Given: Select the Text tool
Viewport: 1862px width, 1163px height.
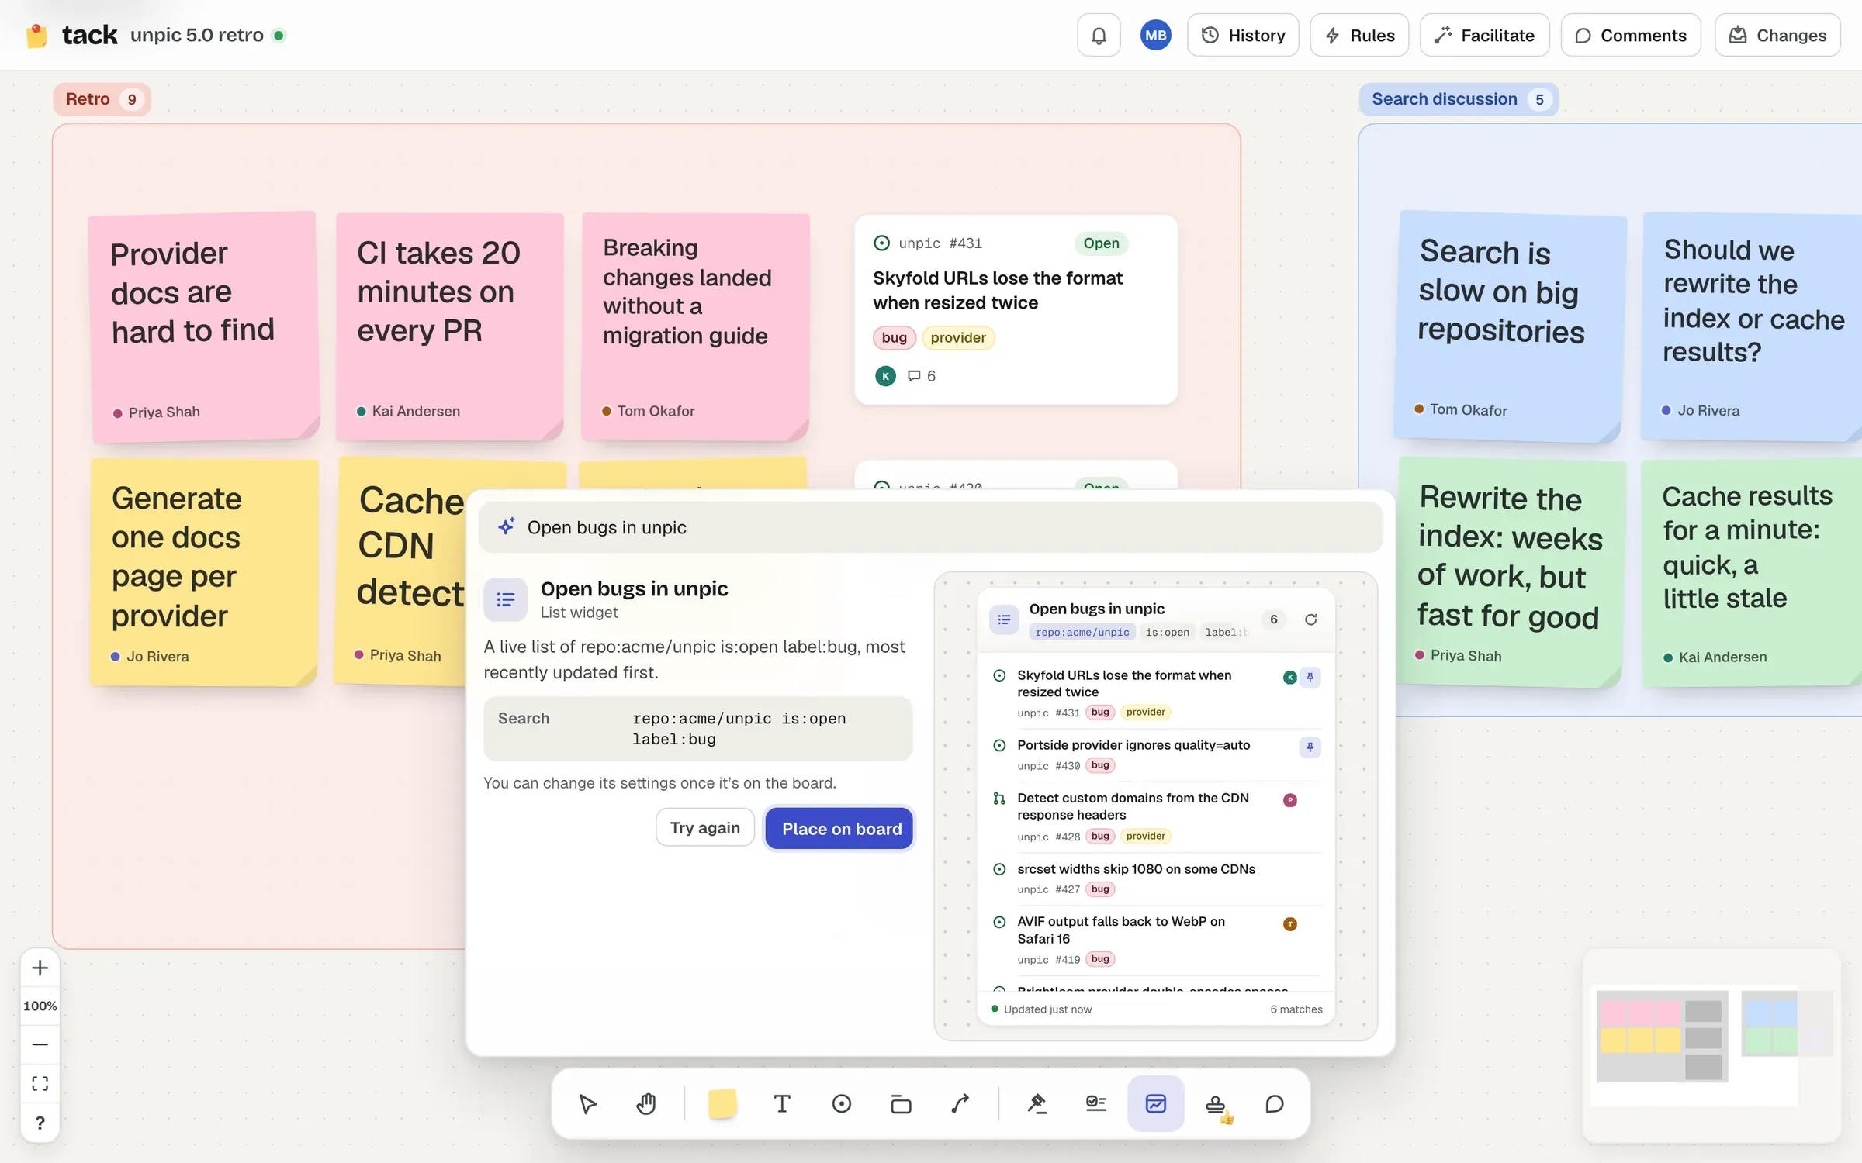Looking at the screenshot, I should click(x=782, y=1103).
